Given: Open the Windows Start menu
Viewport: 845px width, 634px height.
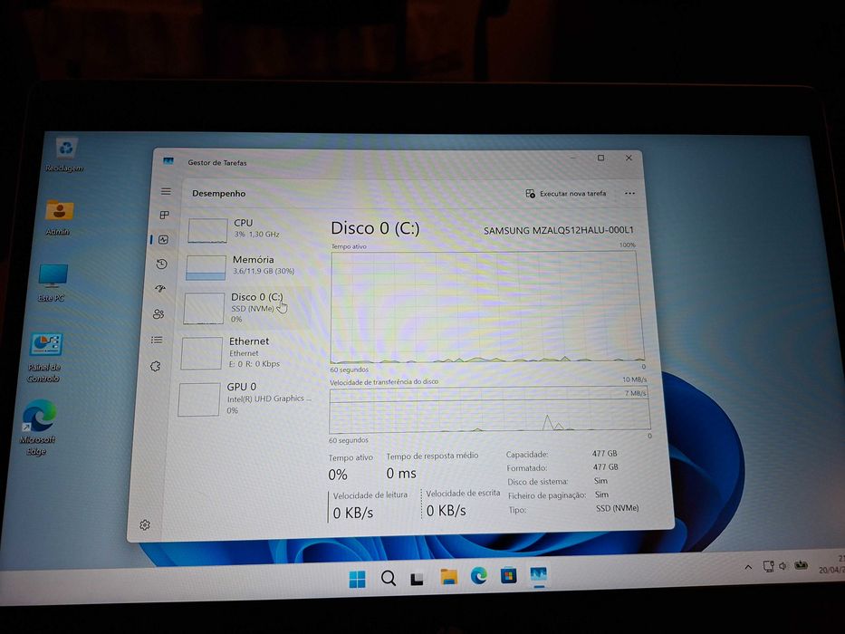Looking at the screenshot, I should coord(358,579).
